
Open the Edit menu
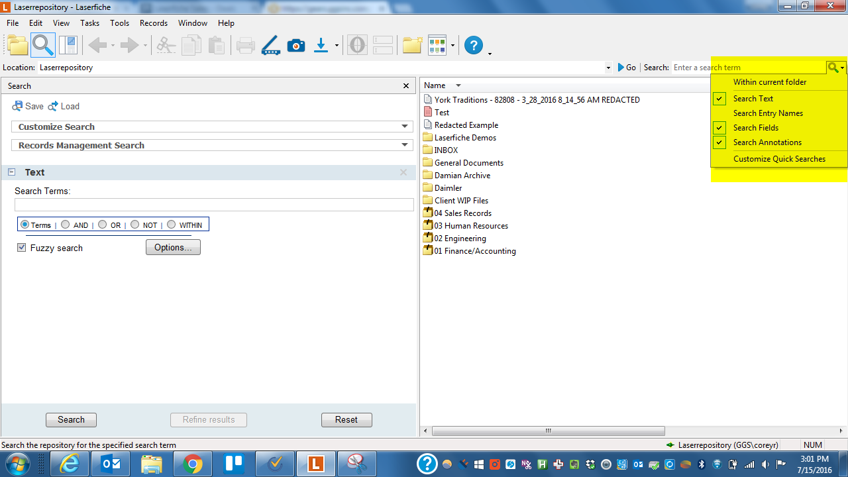point(36,23)
